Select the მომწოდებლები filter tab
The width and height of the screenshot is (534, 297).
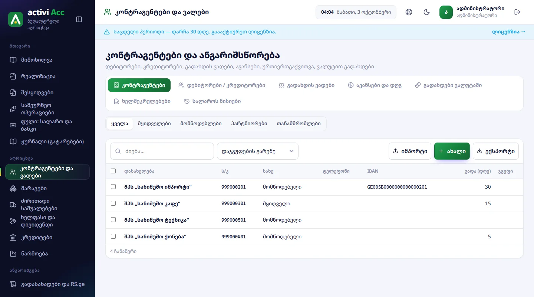pos(201,124)
